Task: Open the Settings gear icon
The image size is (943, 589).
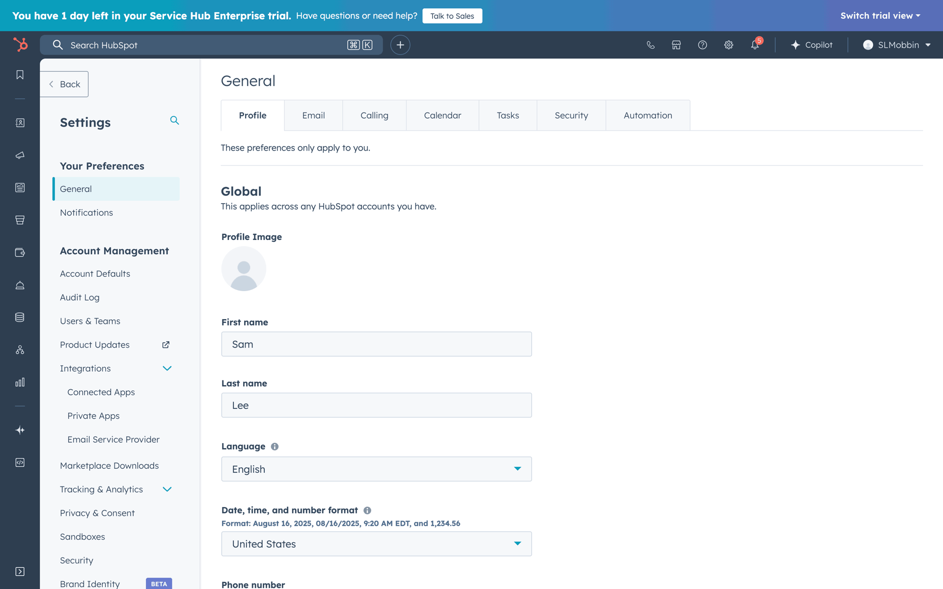Action: pos(728,45)
